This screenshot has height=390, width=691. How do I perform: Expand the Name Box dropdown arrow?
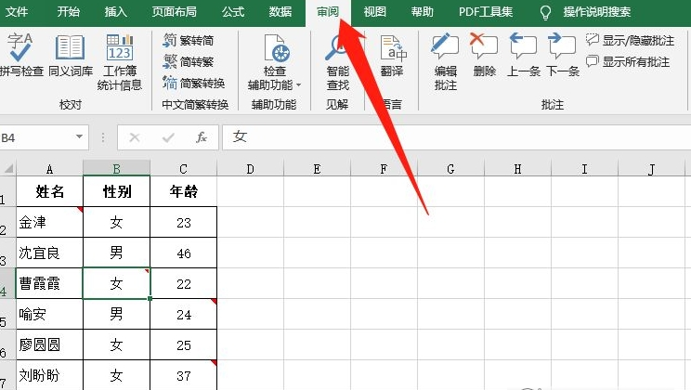(x=79, y=137)
